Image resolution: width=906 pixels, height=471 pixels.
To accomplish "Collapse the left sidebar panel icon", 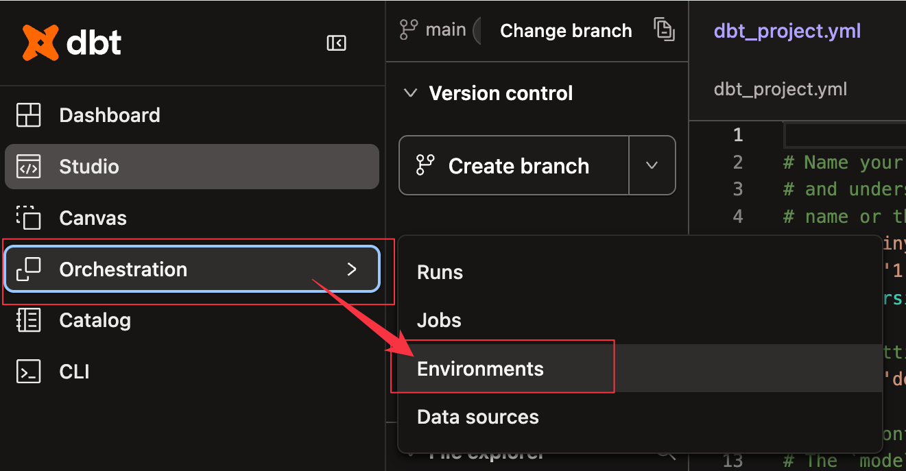I will [x=336, y=43].
